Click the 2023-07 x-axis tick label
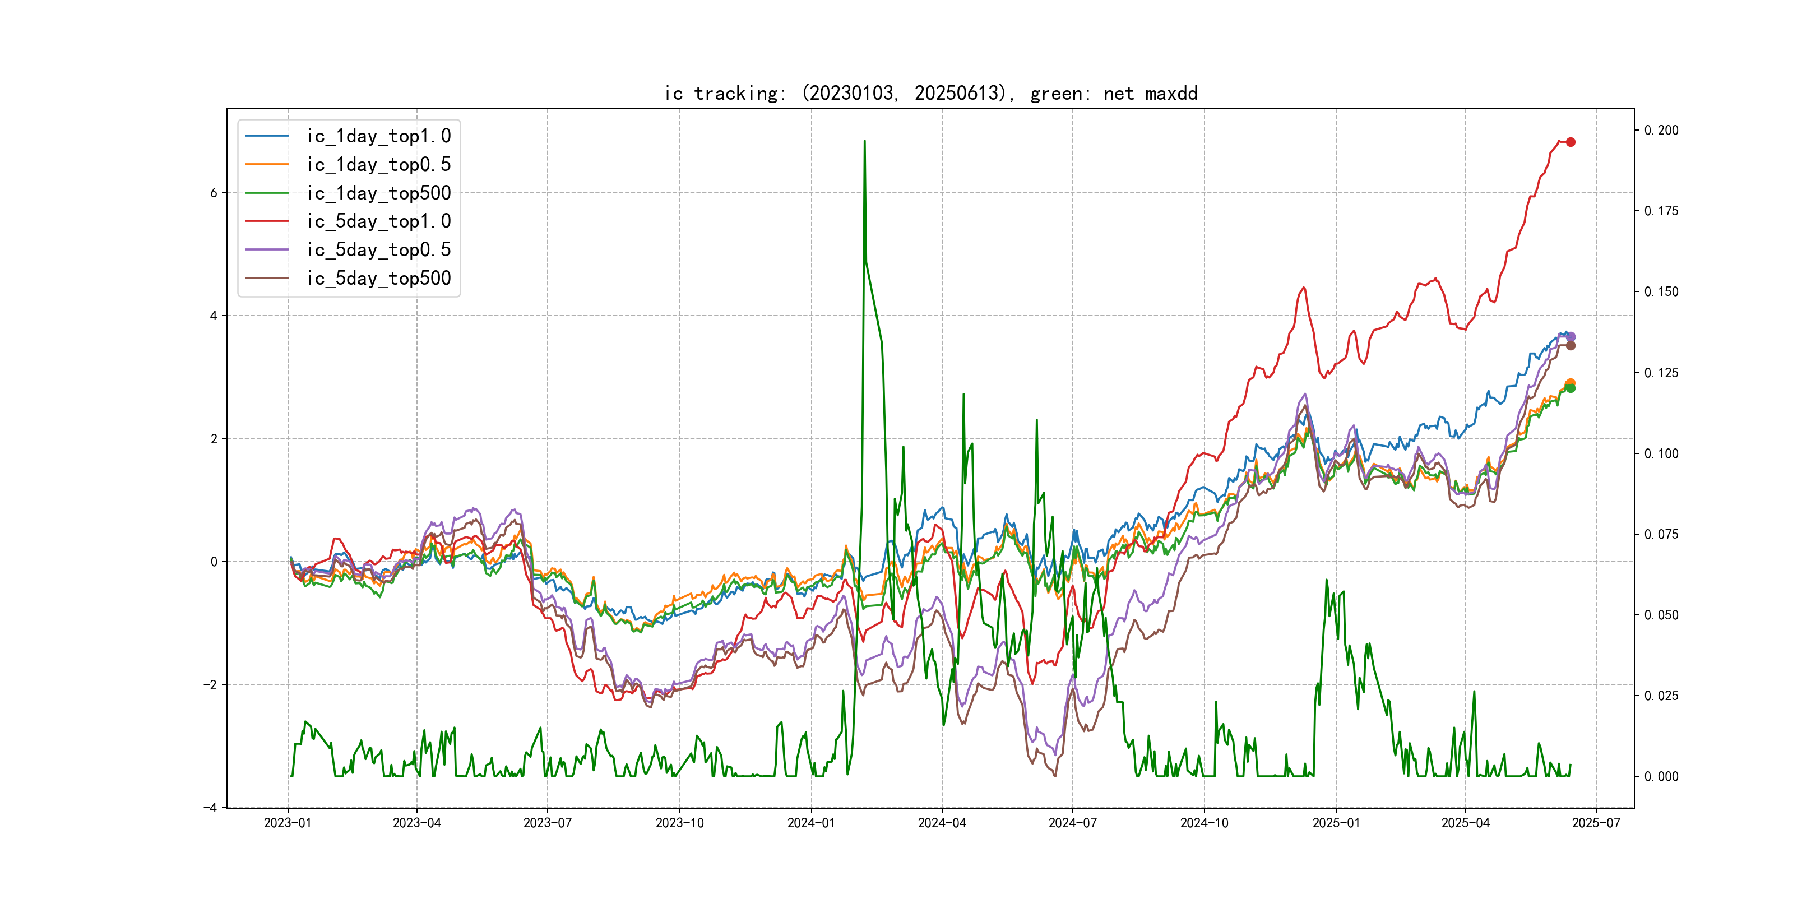 547,823
